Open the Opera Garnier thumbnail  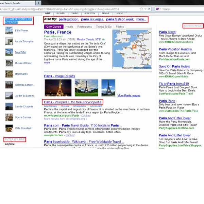tap(9, 117)
